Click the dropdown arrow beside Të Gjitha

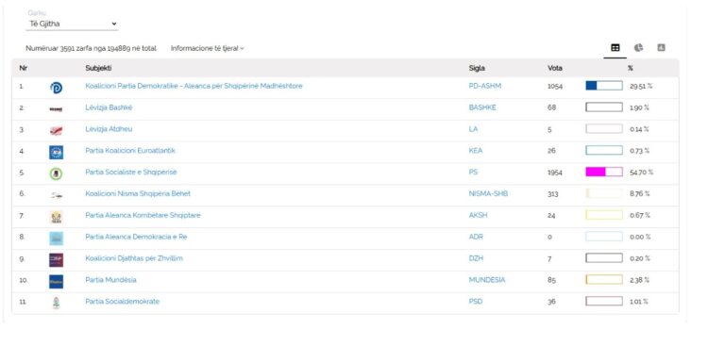coord(114,24)
